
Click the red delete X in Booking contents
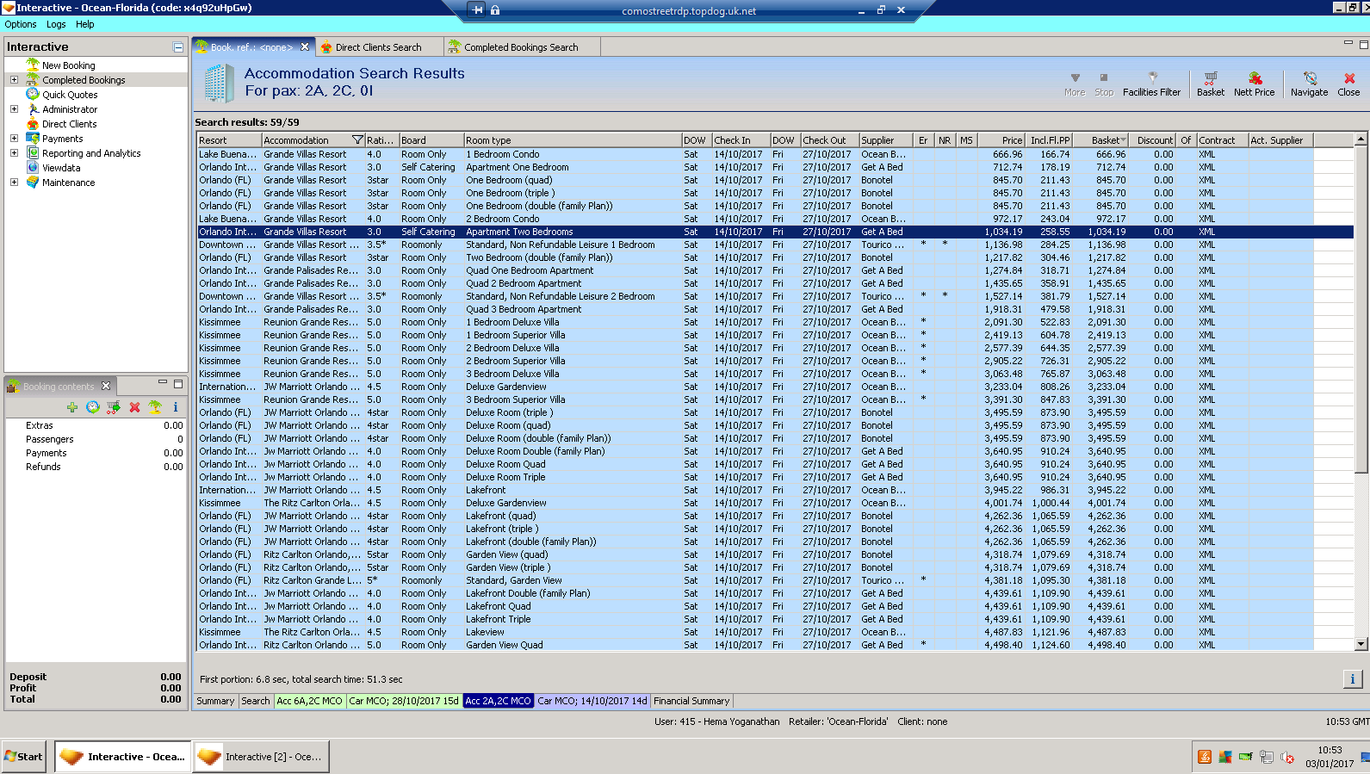click(134, 407)
